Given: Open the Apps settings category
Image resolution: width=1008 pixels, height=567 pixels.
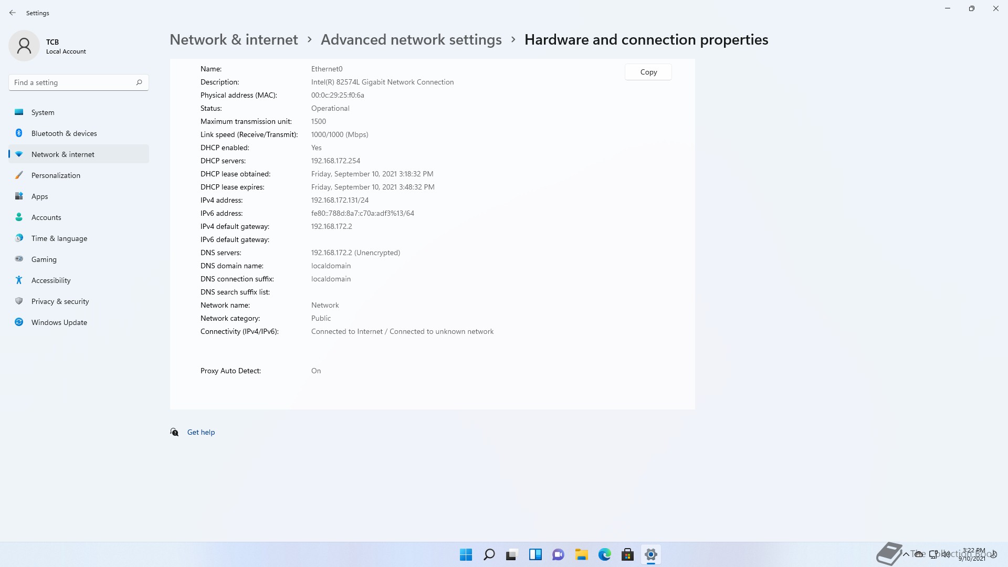Looking at the screenshot, I should pyautogui.click(x=39, y=196).
